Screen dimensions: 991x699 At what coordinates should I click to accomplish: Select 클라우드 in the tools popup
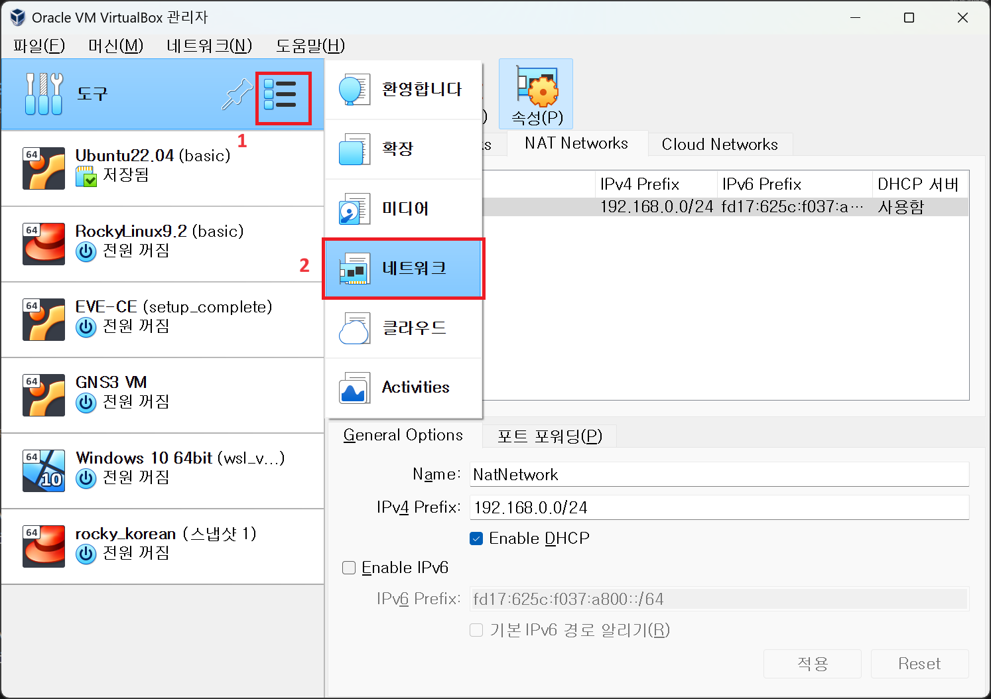[x=403, y=328]
